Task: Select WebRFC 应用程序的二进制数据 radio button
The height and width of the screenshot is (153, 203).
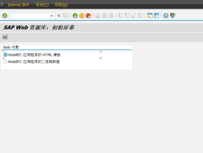Action: tap(5, 62)
